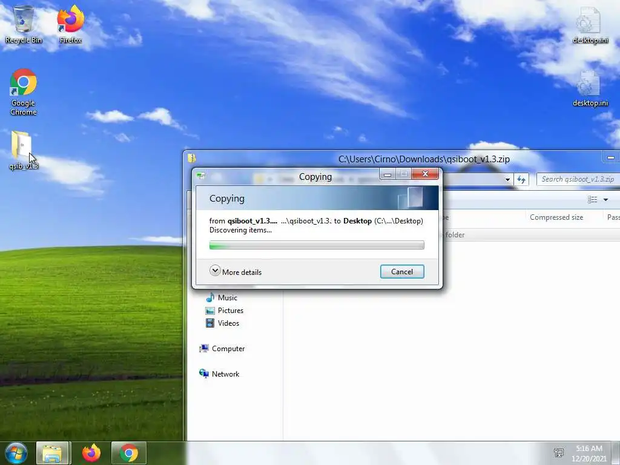Click the network tray icon
The height and width of the screenshot is (465, 620).
click(559, 453)
